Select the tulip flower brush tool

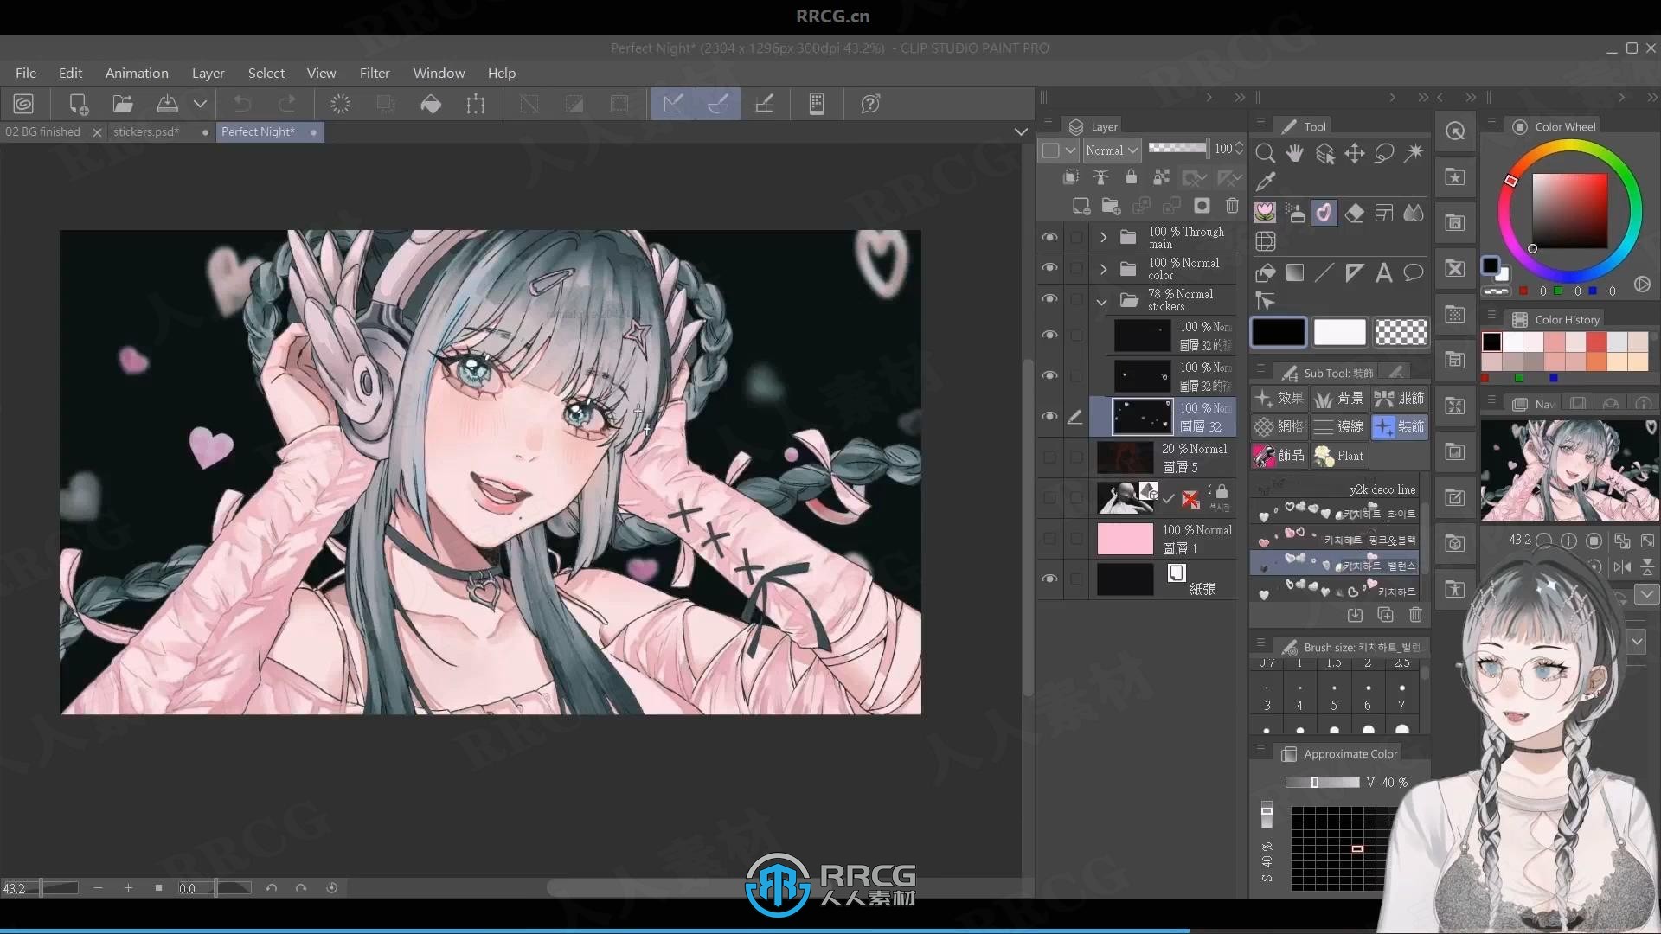(x=1265, y=213)
